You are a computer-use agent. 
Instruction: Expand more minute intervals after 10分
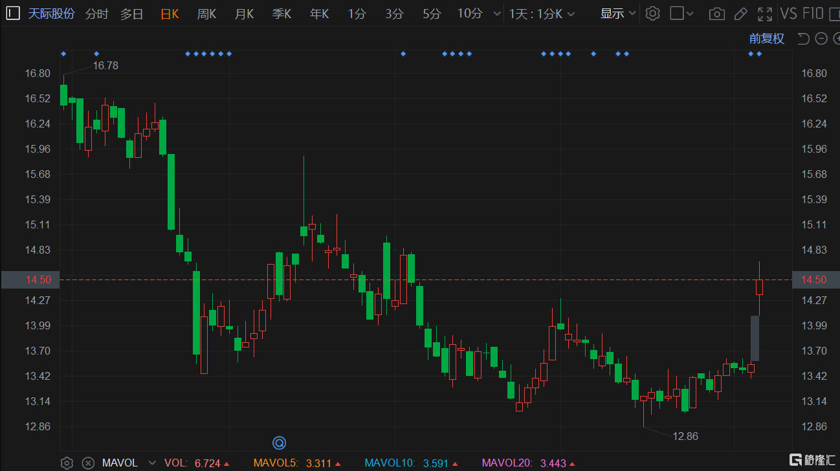click(x=496, y=14)
